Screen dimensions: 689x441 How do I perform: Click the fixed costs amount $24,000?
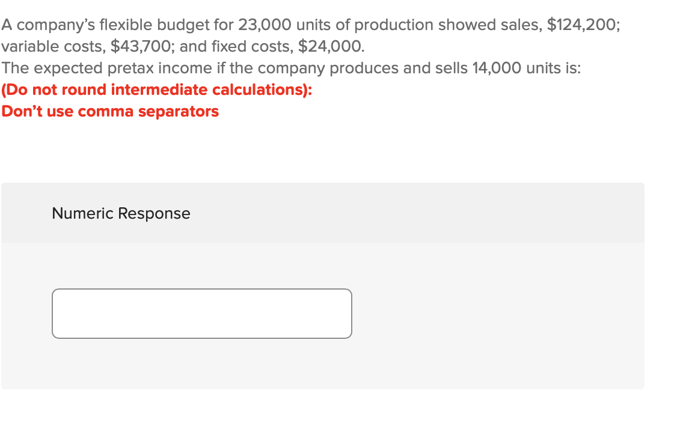click(x=331, y=47)
